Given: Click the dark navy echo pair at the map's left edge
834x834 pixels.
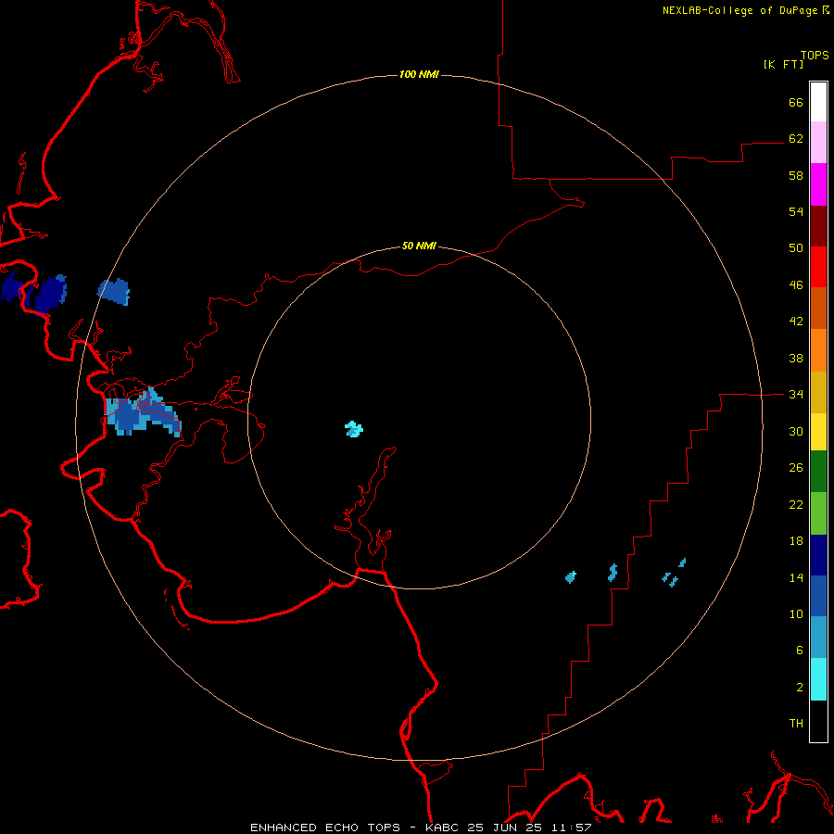Looking at the screenshot, I should click(x=33, y=294).
